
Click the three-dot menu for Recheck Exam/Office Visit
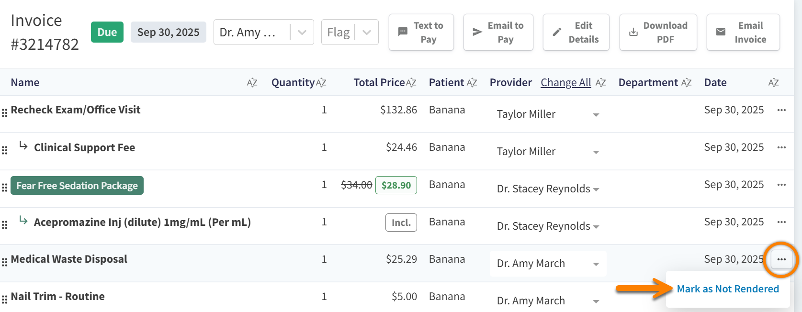pyautogui.click(x=781, y=110)
